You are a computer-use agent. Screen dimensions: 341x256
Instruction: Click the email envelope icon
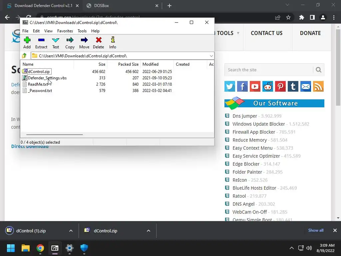coord(306,86)
